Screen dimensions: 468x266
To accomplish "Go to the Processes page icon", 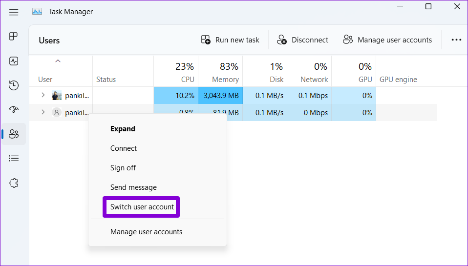I will tap(13, 37).
